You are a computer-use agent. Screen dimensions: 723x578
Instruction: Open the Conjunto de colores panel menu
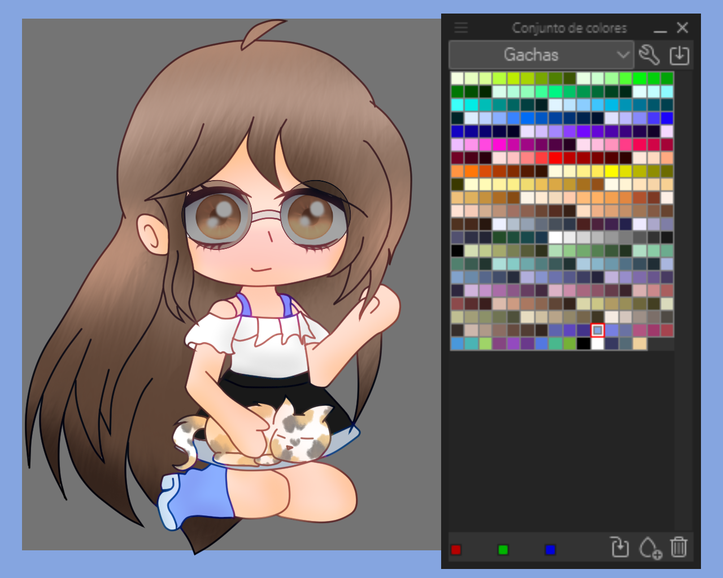point(461,28)
